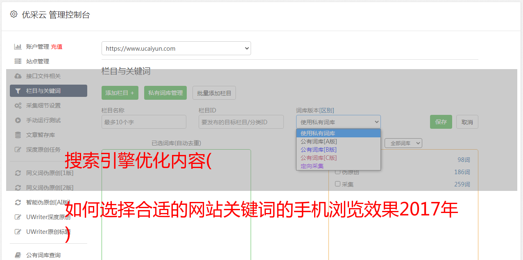523x260 pixels.
Task: Click the 已选词库(自动去重) heading text
Action: point(176,143)
